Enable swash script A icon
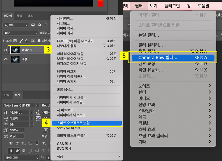This screenshot has height=161, width=222. click(x=30, y=151)
